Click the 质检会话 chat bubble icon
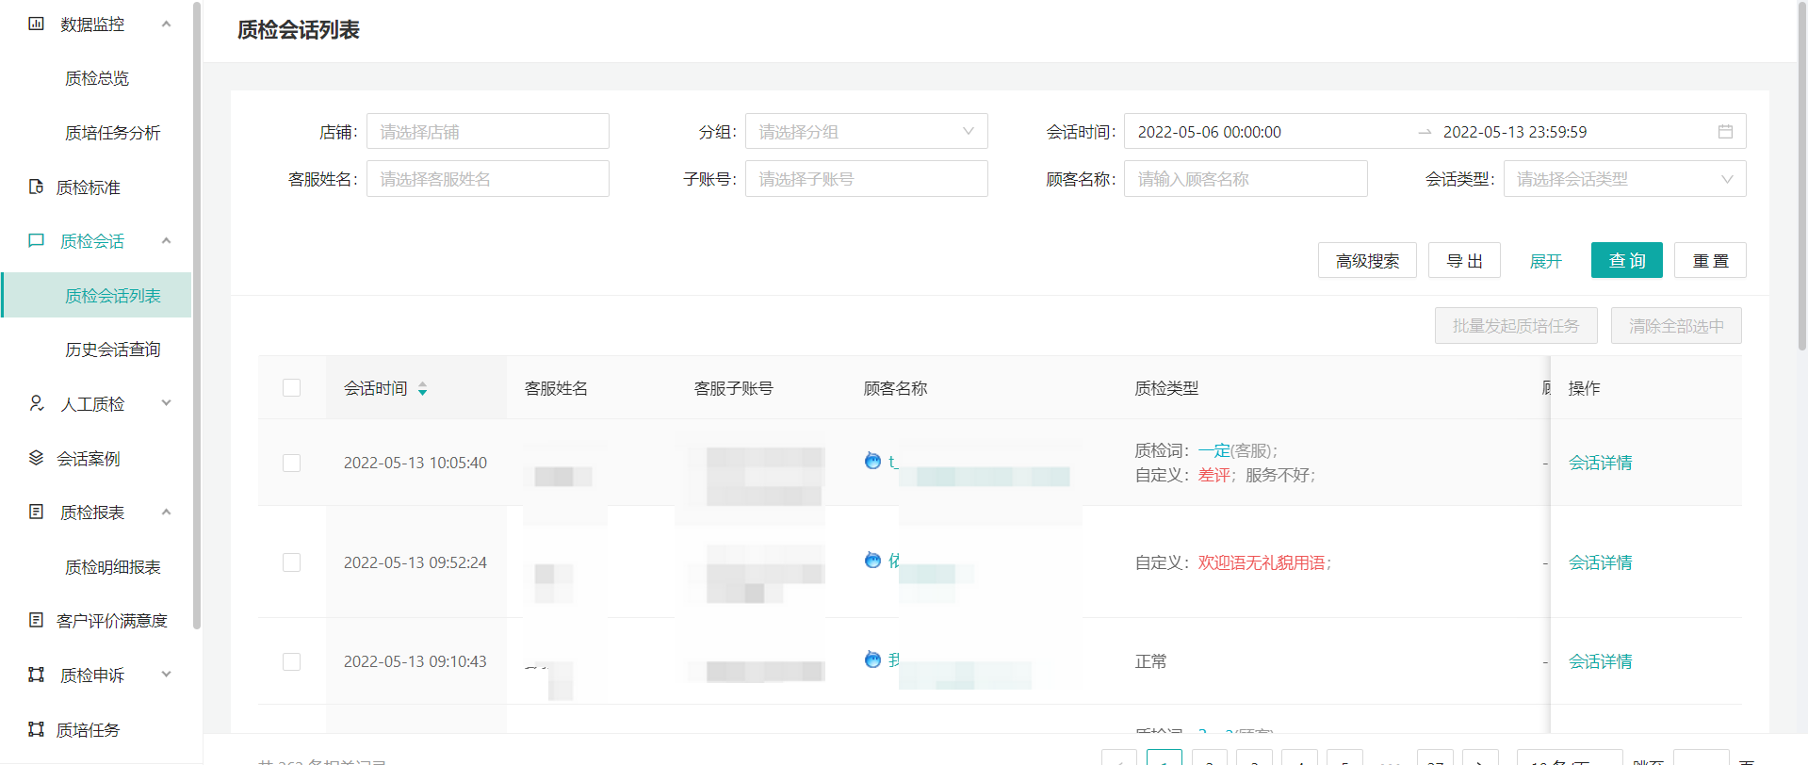 36,241
